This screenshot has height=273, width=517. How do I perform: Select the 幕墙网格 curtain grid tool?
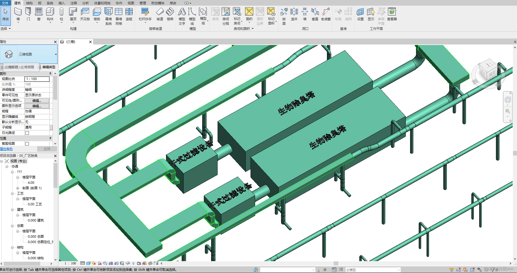(119, 16)
